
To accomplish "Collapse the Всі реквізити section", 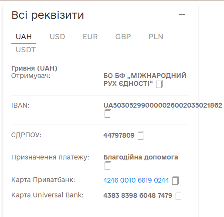I will pyautogui.click(x=182, y=14).
